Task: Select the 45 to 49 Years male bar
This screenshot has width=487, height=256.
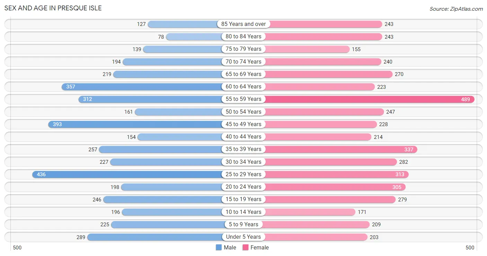Action: (x=135, y=124)
